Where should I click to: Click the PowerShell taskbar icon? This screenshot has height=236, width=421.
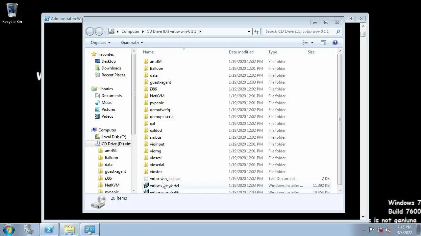(49, 229)
